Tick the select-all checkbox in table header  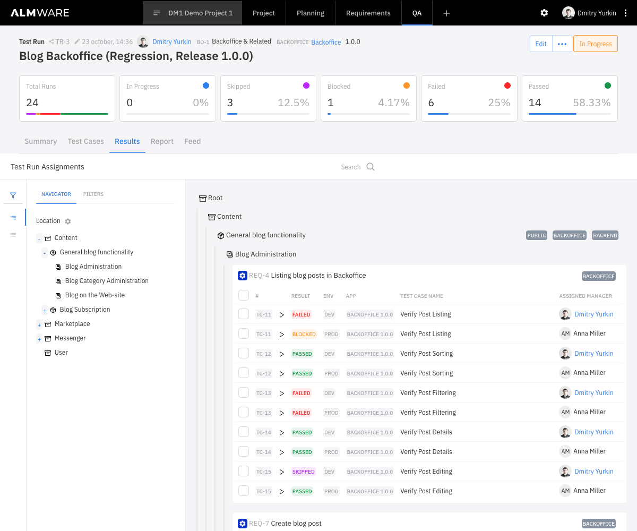point(244,295)
